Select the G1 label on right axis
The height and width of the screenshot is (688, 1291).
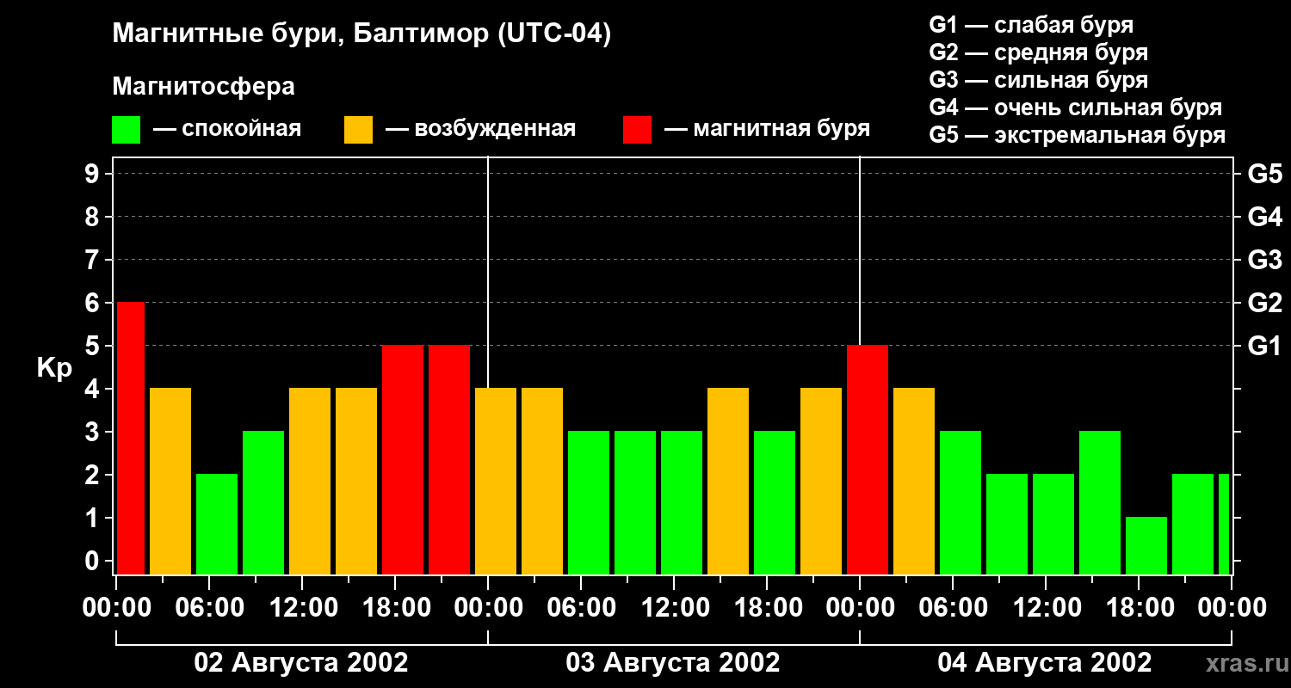click(1264, 347)
